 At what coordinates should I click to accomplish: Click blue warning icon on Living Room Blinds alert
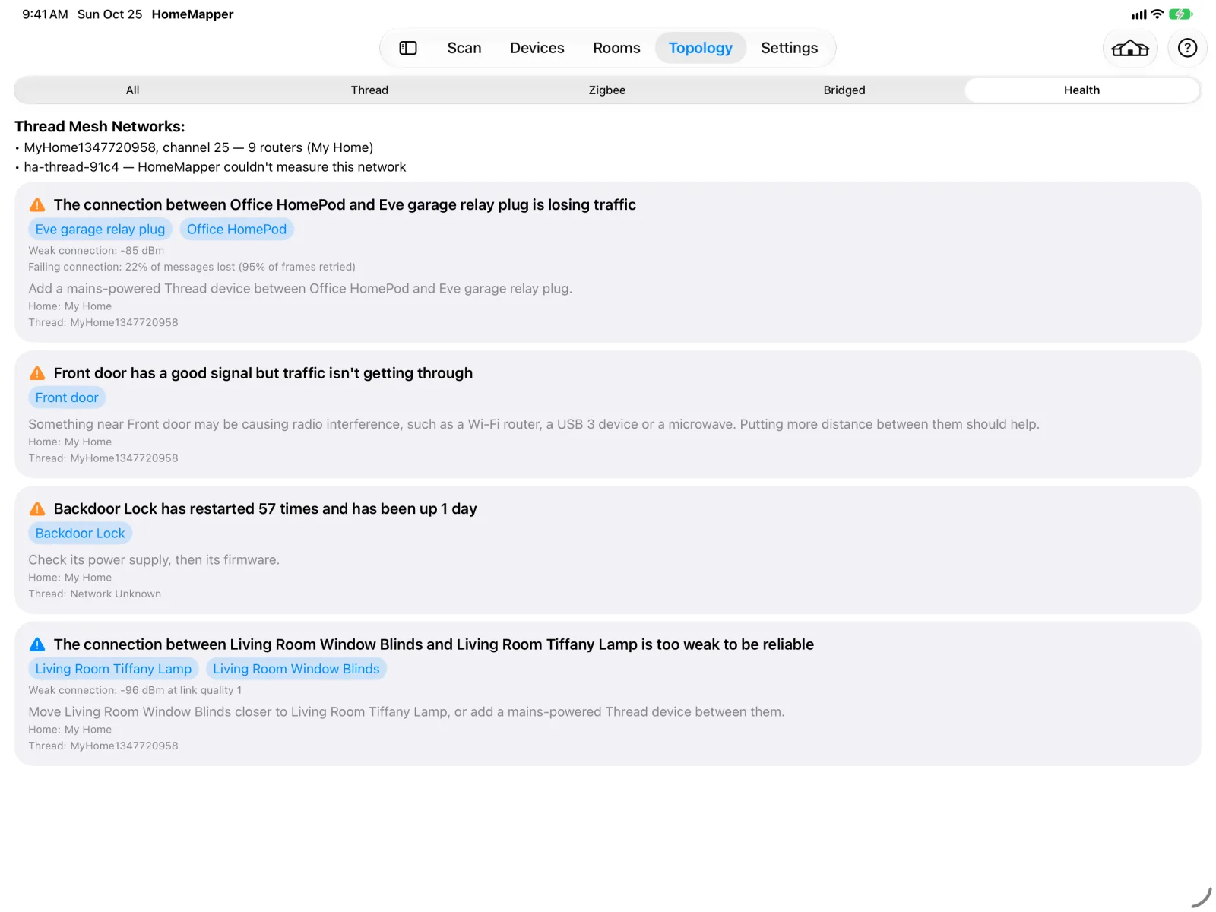pyautogui.click(x=37, y=644)
